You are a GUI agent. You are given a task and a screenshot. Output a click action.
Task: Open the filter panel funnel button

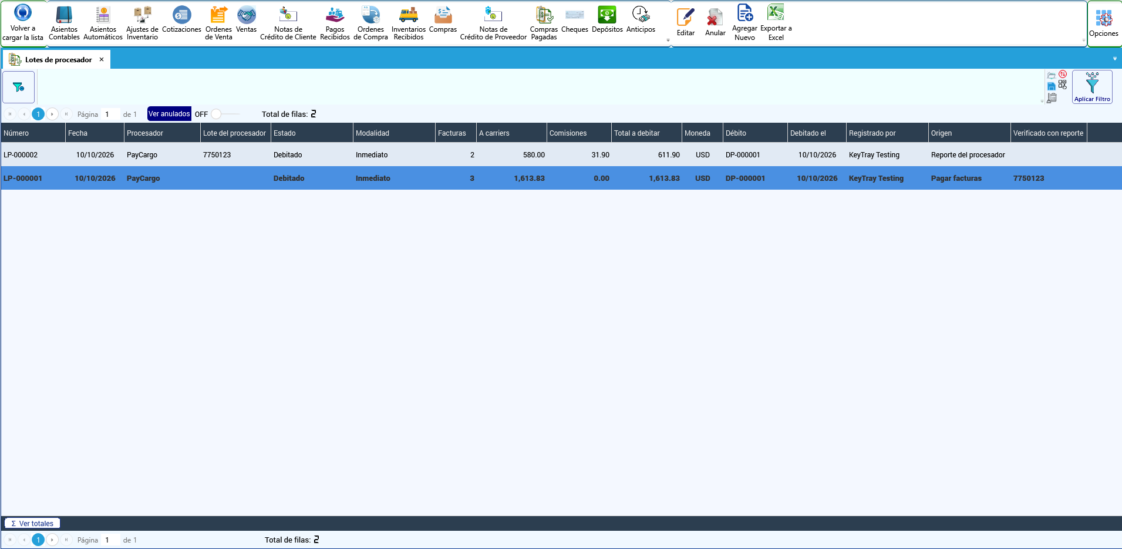coord(19,87)
